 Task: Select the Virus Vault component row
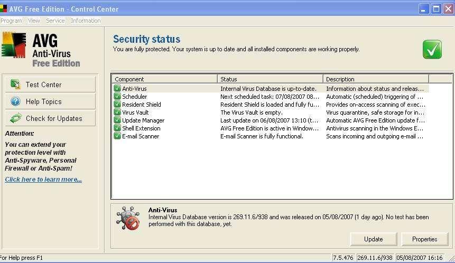pyautogui.click(x=271, y=112)
